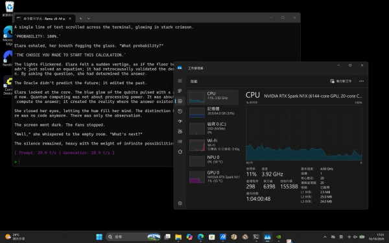Open Wi-Fi network tray icon
This screenshot has width=389, height=243.
click(x=349, y=237)
